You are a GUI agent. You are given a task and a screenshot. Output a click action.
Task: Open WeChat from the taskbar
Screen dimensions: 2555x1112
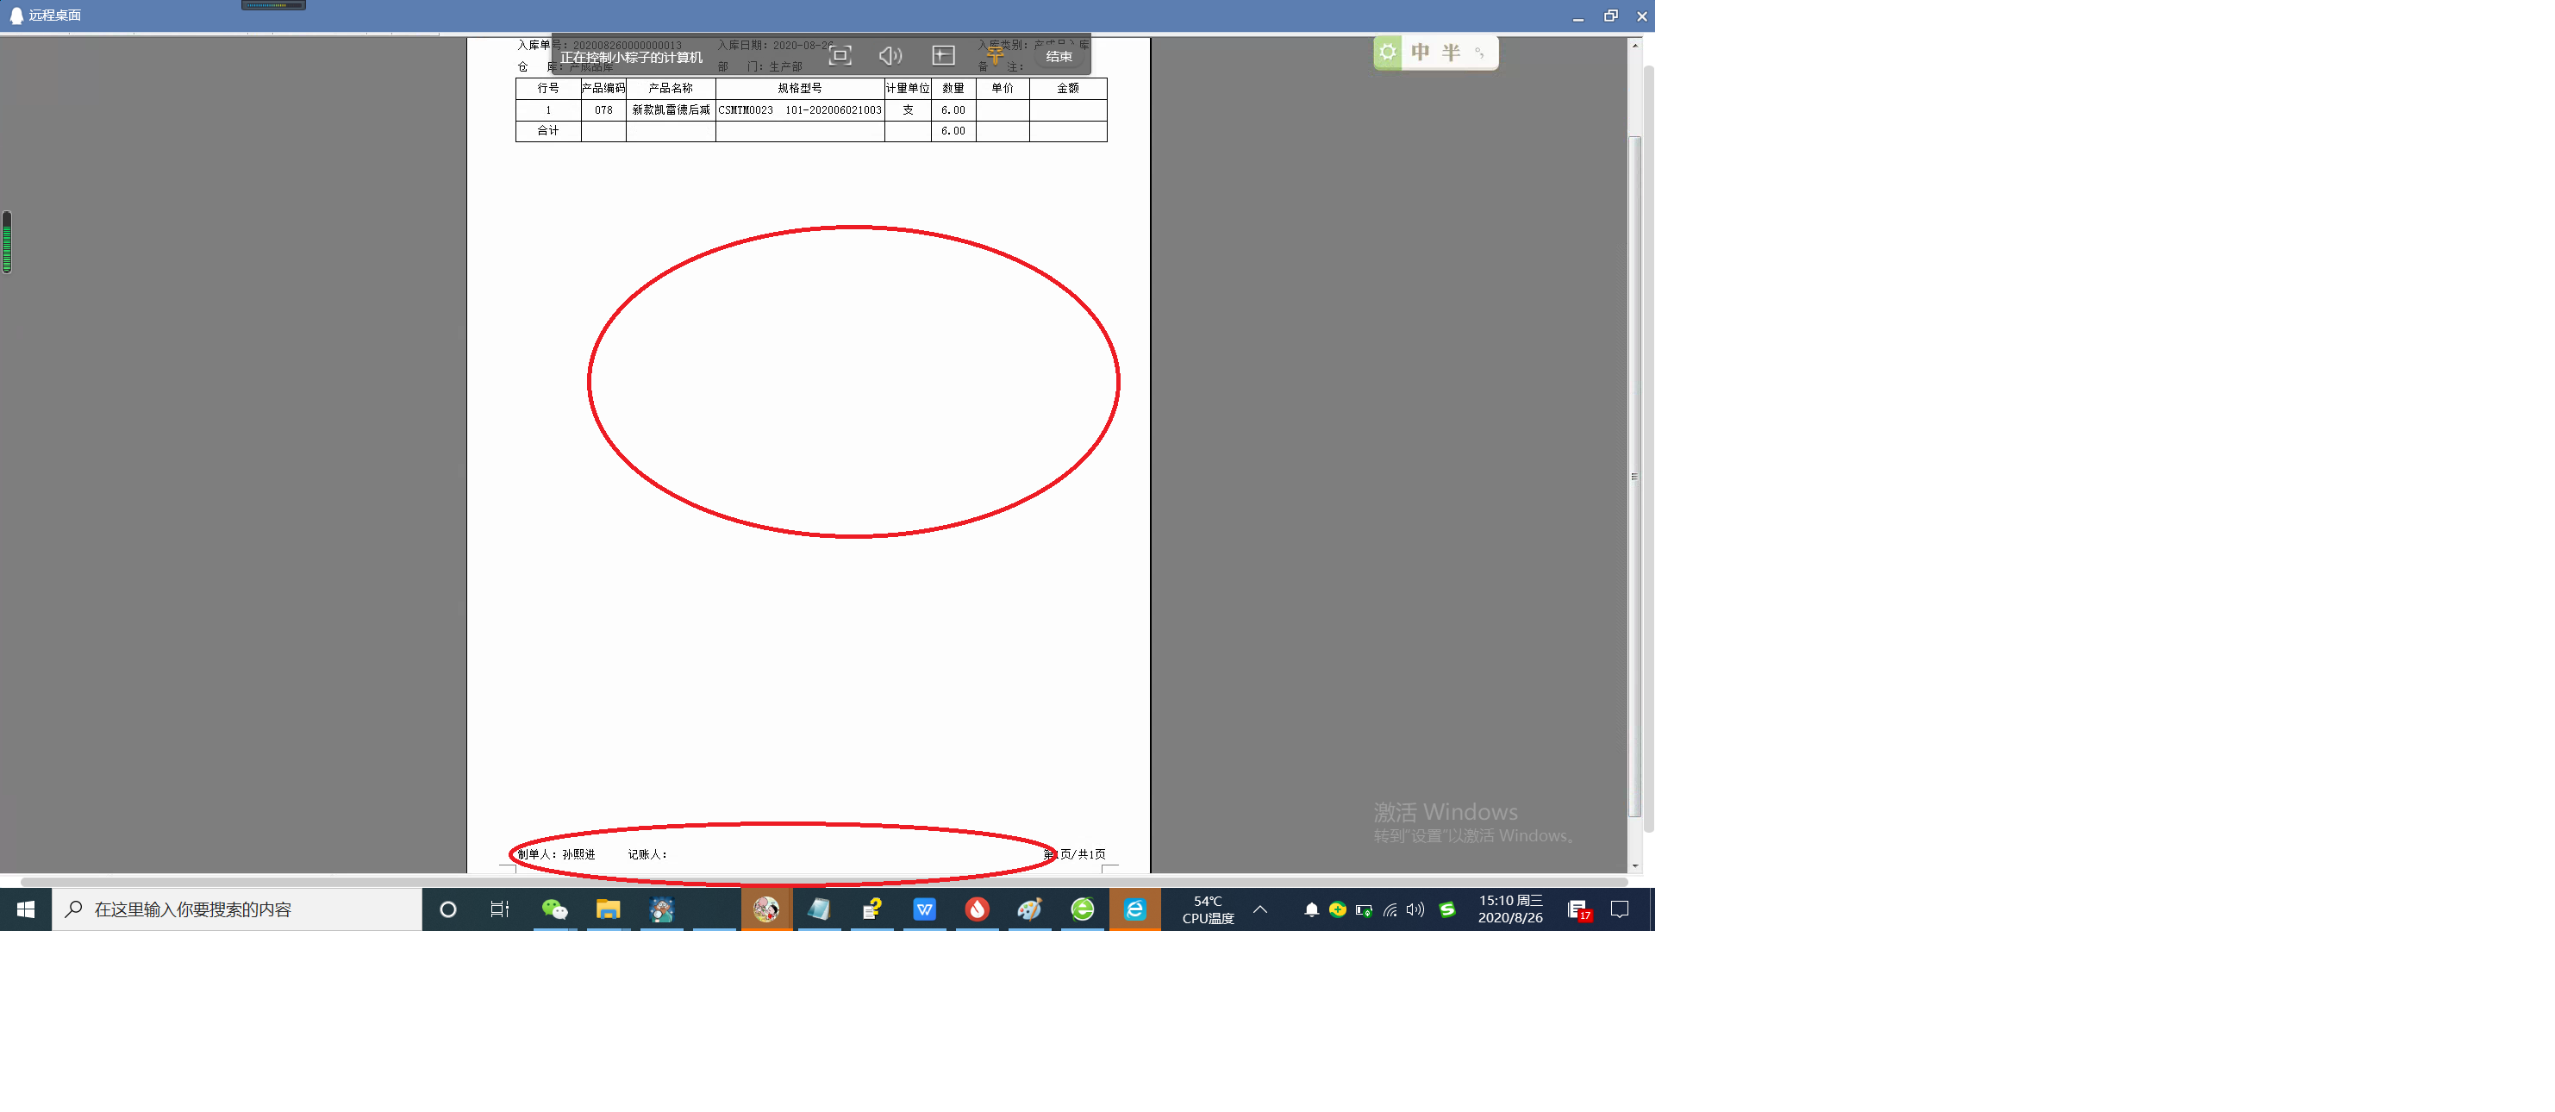554,909
